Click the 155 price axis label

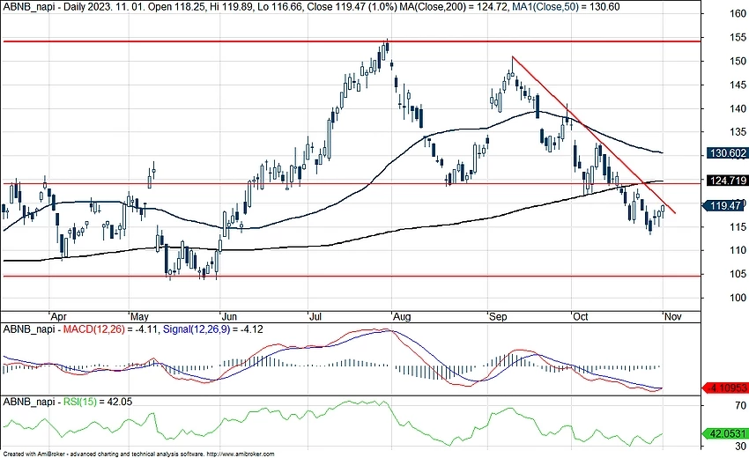[x=738, y=37]
